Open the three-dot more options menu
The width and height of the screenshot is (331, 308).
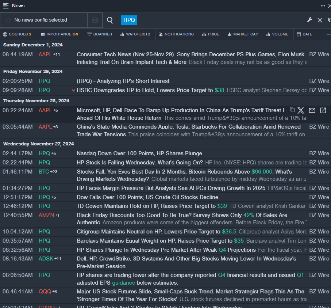pos(323,6)
